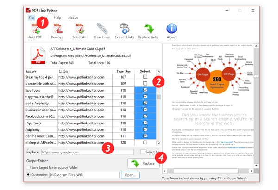The image size is (278, 190).
Task: Click the PDF Link Editor title bar icon
Action: point(28,11)
